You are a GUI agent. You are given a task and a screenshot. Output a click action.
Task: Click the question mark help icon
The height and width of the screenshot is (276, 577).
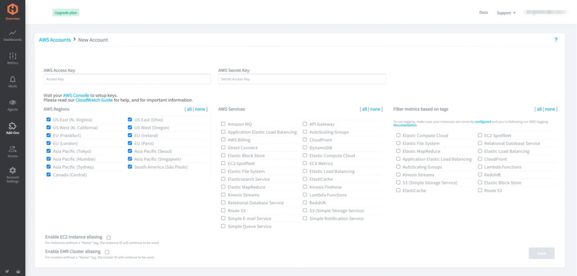pos(556,40)
